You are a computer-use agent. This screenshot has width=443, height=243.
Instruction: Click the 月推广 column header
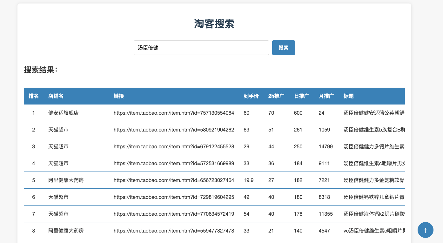[x=326, y=96]
